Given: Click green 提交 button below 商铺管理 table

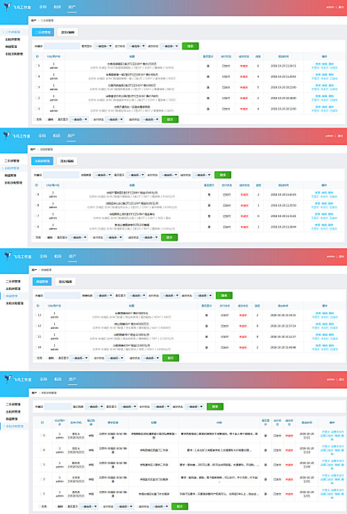Looking at the screenshot, I should coord(171,358).
